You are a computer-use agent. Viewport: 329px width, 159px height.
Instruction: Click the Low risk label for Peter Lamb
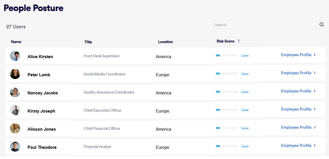click(x=245, y=74)
